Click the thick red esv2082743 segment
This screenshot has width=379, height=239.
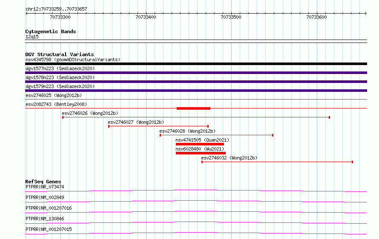click(193, 108)
